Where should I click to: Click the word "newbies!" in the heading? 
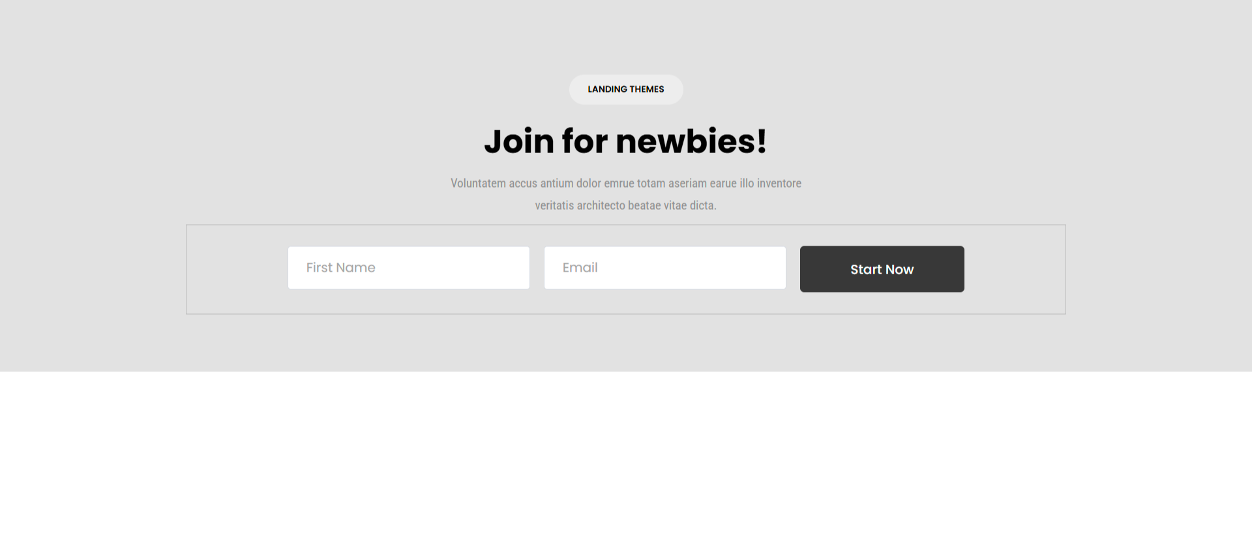(691, 141)
